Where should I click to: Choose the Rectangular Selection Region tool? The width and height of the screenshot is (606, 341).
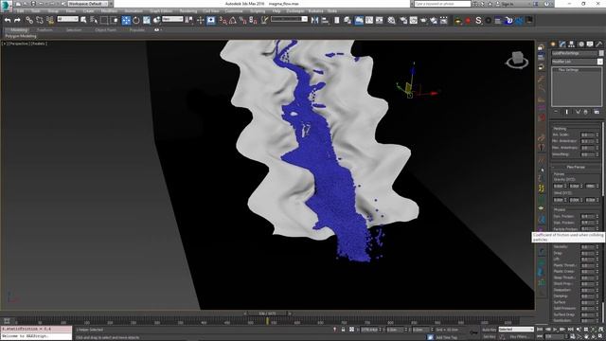pos(104,20)
